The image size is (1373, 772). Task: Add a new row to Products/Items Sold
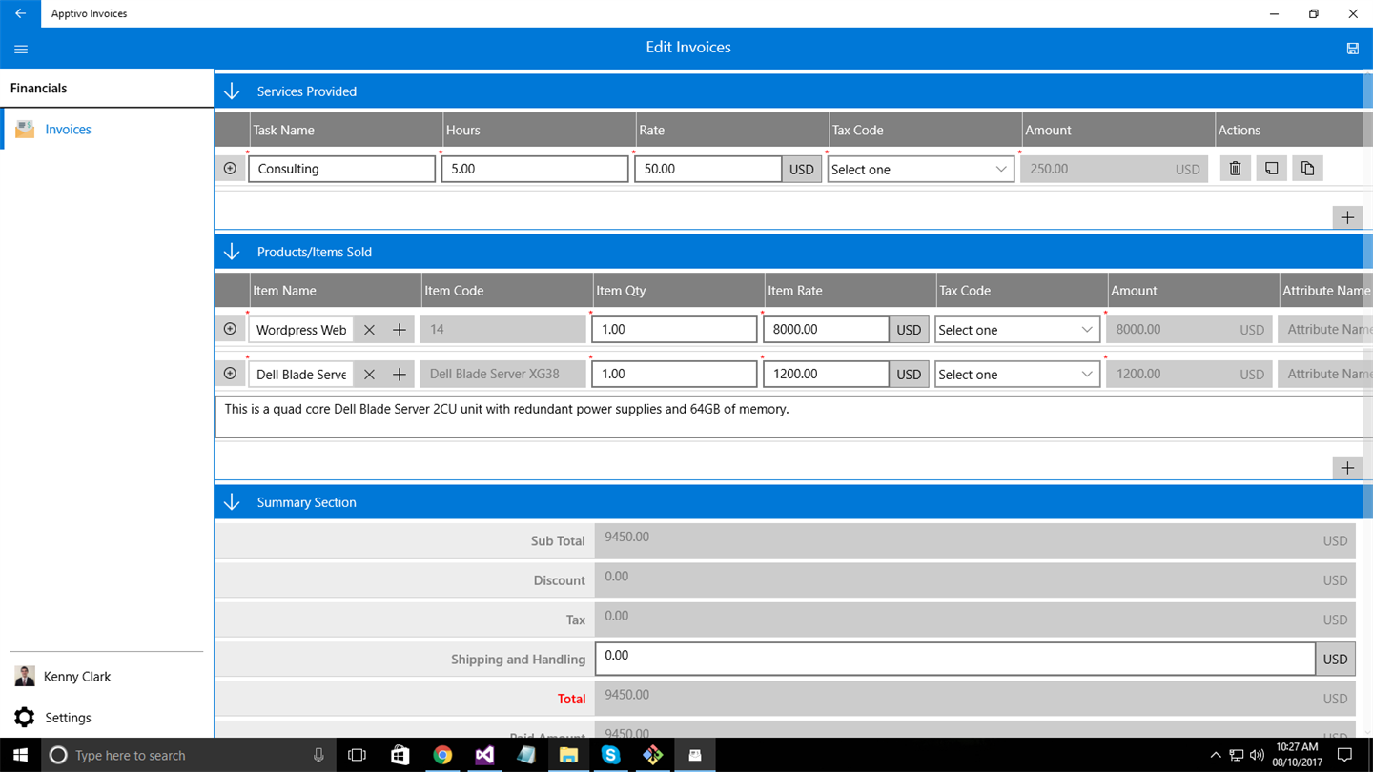(x=1347, y=468)
